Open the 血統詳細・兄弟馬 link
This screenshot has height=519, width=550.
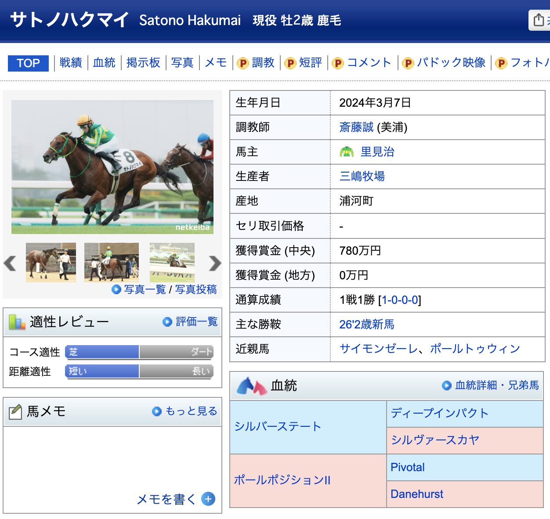[497, 385]
